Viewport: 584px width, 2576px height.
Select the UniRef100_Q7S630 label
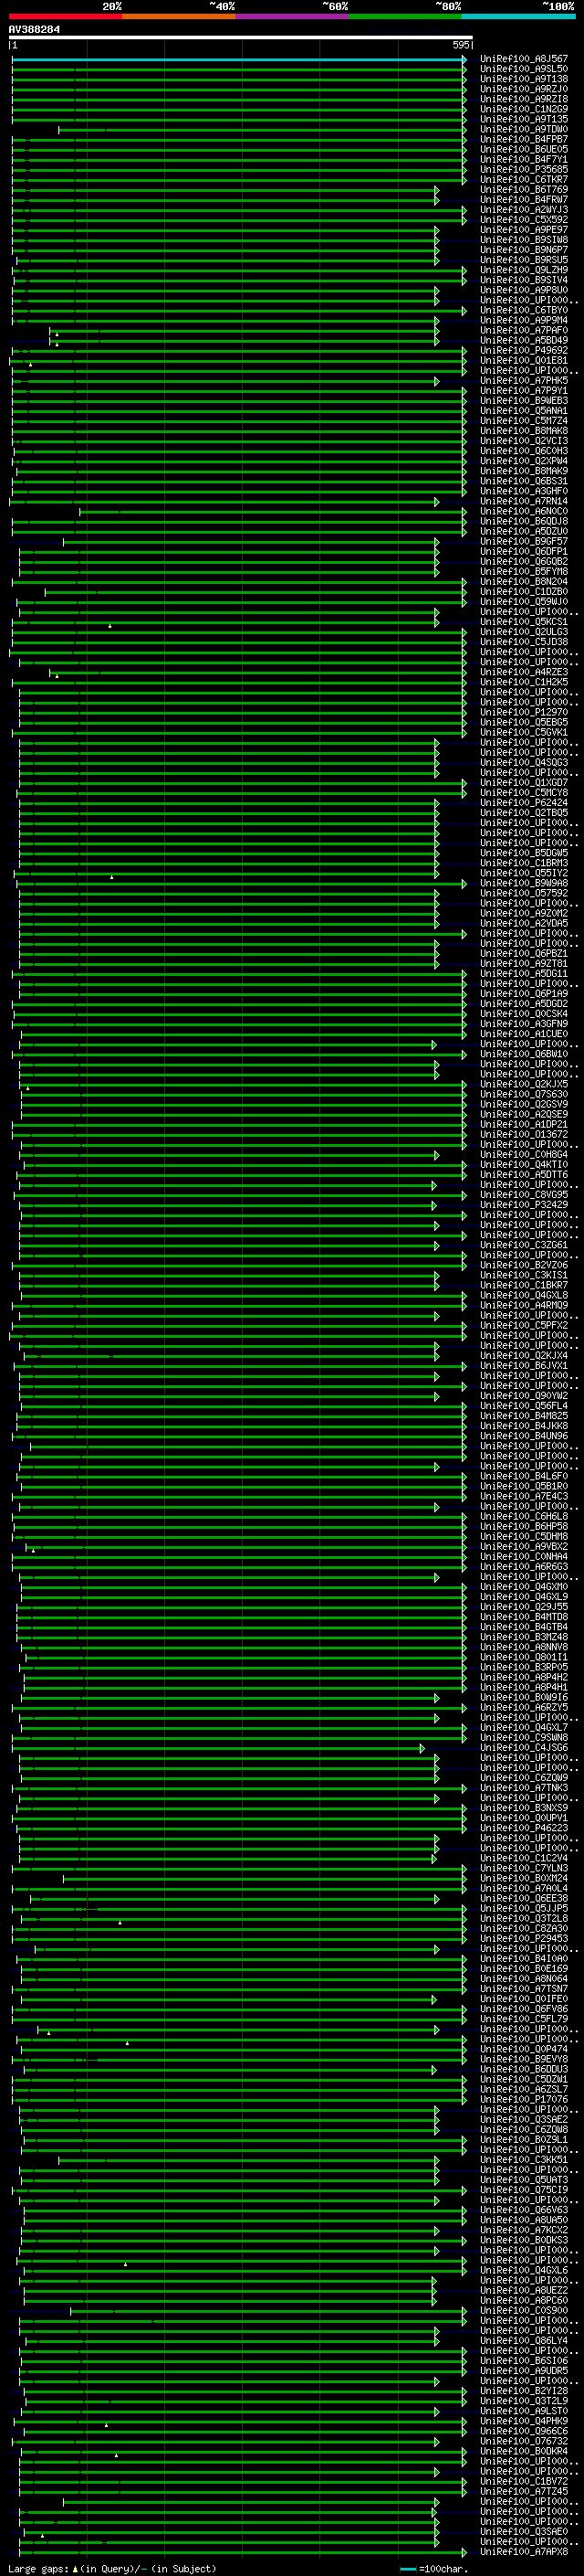coord(523,1094)
